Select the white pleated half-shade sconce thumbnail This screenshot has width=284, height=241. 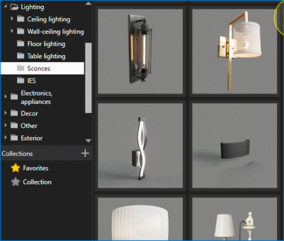(x=140, y=219)
